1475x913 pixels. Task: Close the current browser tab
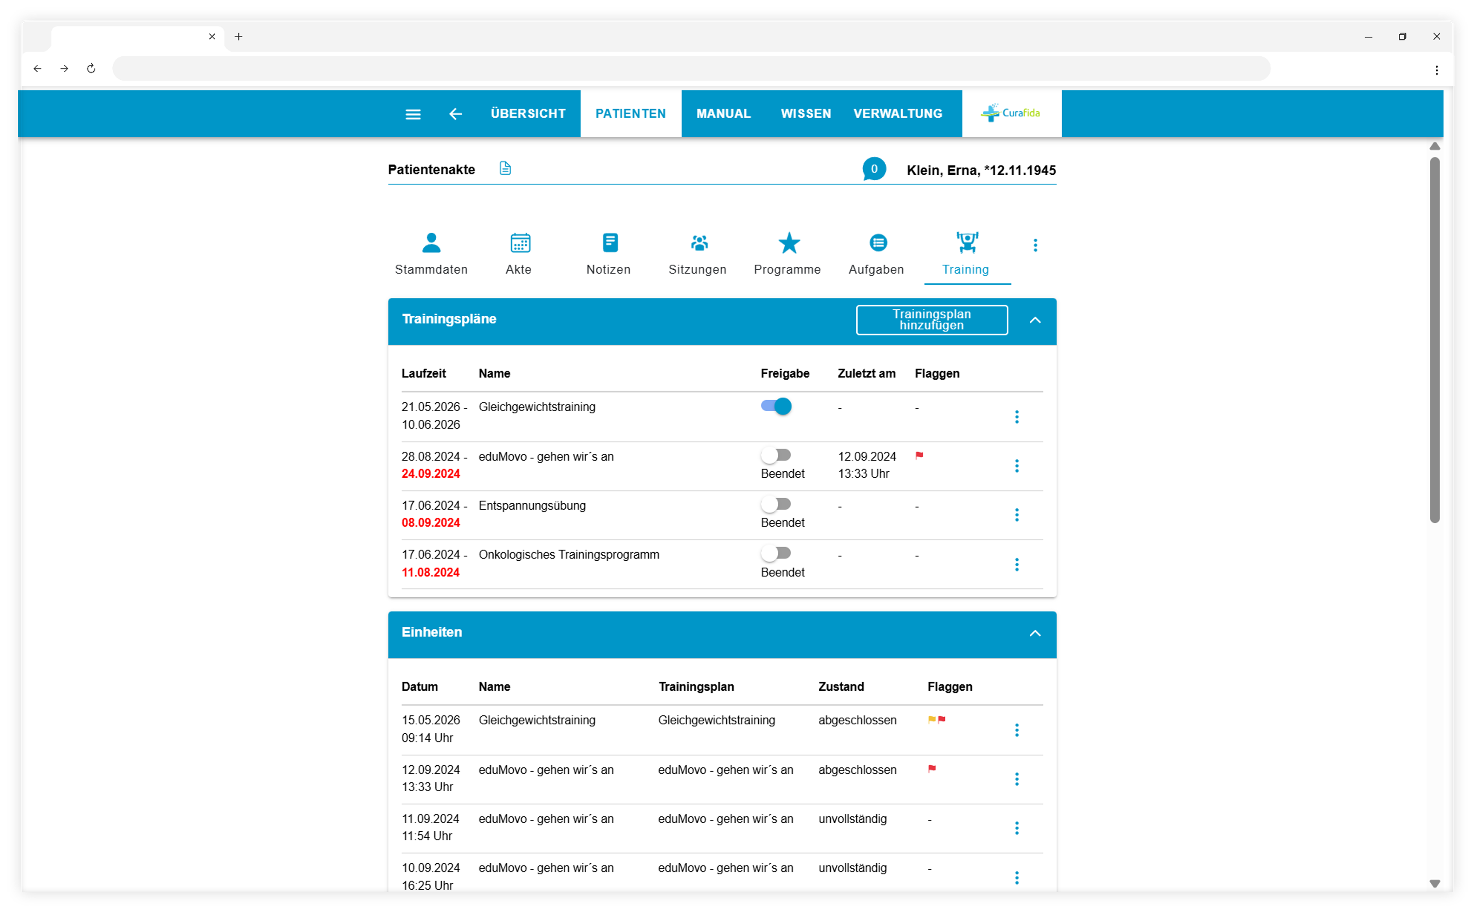212,36
